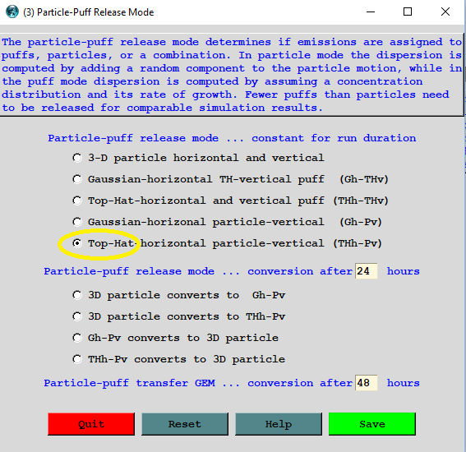
Task: Click the blue release mode description text
Action: click(x=232, y=75)
